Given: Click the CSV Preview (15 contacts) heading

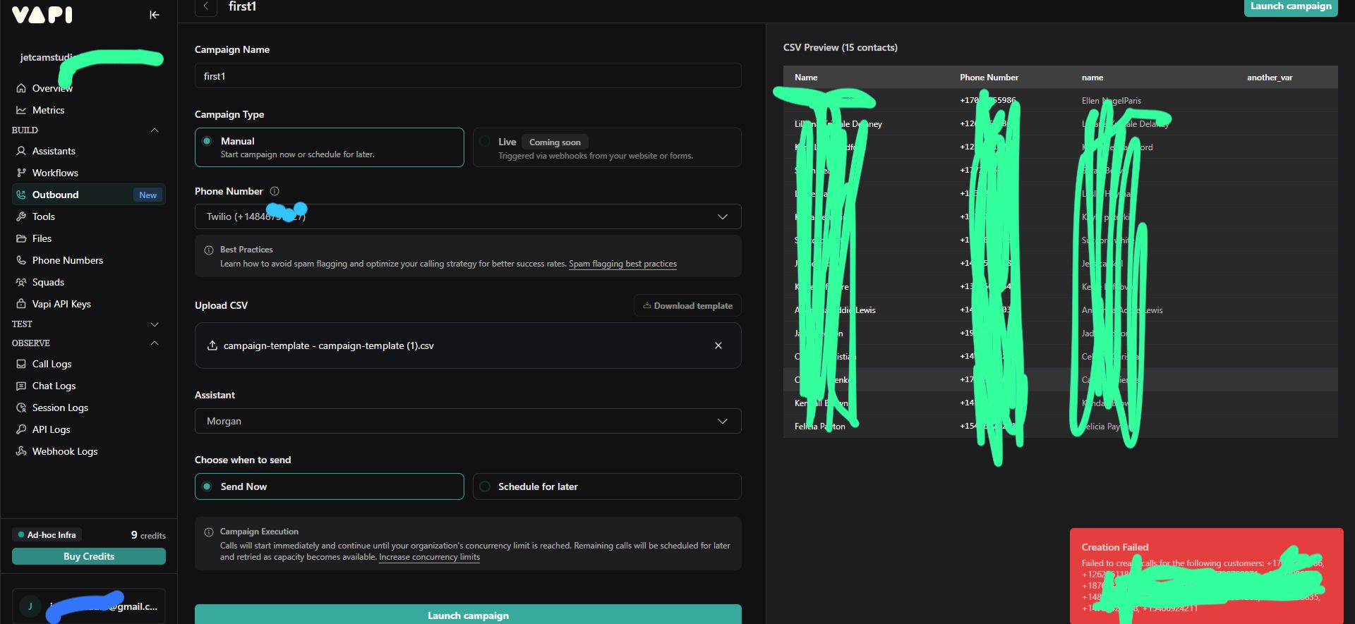Looking at the screenshot, I should [841, 47].
